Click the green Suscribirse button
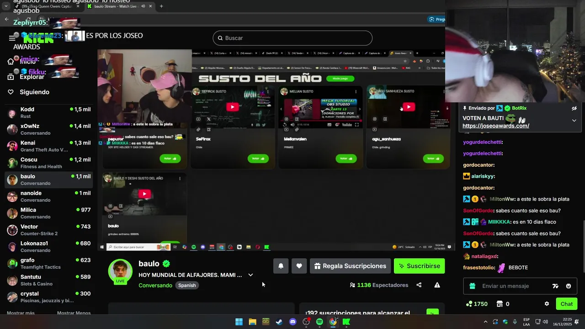The image size is (585, 329). 419,266
